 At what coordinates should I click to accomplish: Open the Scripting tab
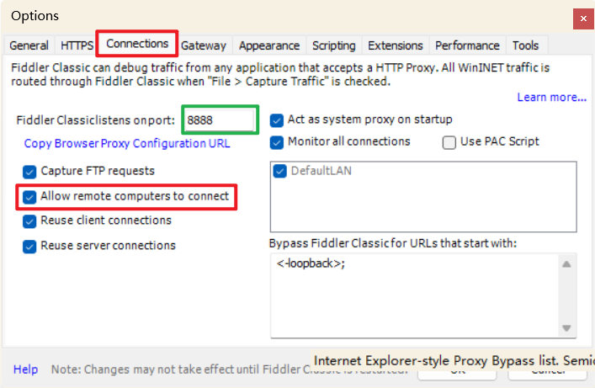(334, 45)
